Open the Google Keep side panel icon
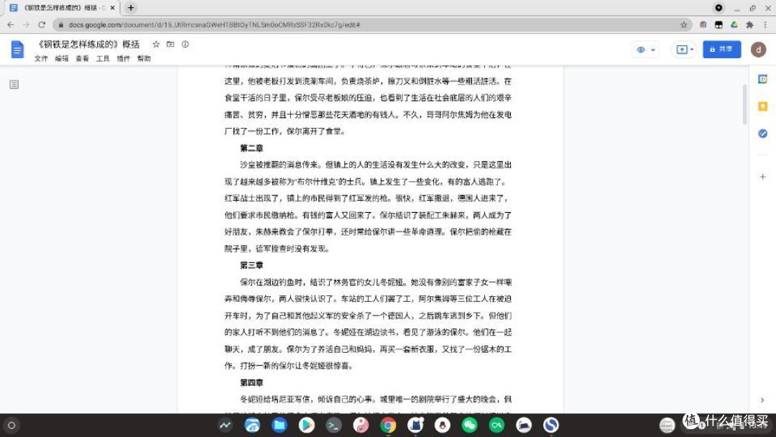 point(762,106)
